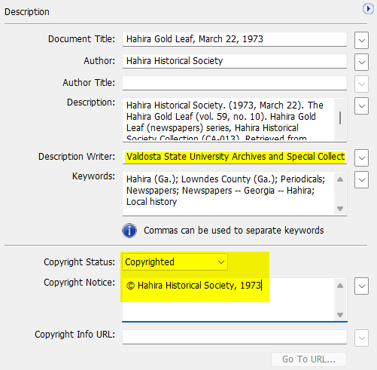Click into the Document Title field
This screenshot has height=370, width=377.
click(x=235, y=39)
